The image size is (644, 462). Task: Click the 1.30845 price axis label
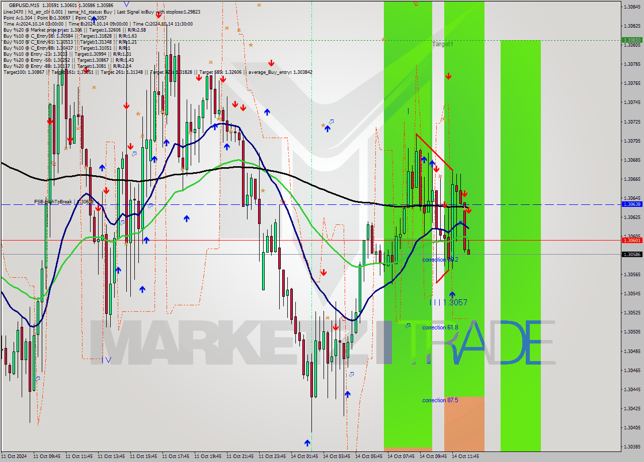coord(632,7)
